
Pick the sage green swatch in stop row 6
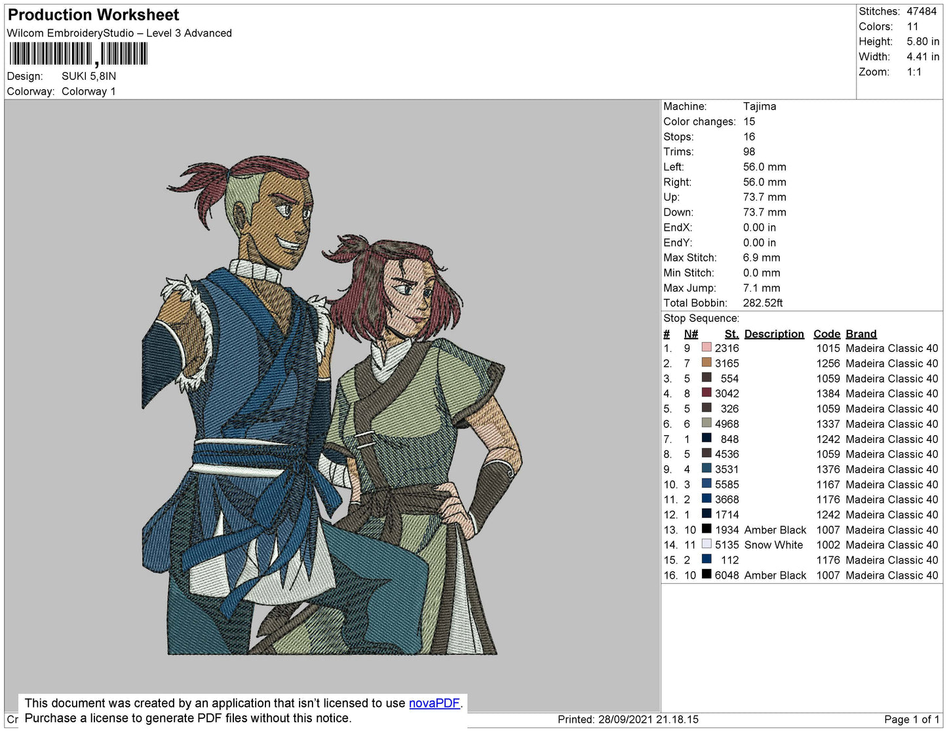point(706,424)
